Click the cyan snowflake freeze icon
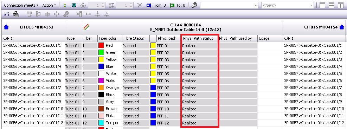 [74, 5]
